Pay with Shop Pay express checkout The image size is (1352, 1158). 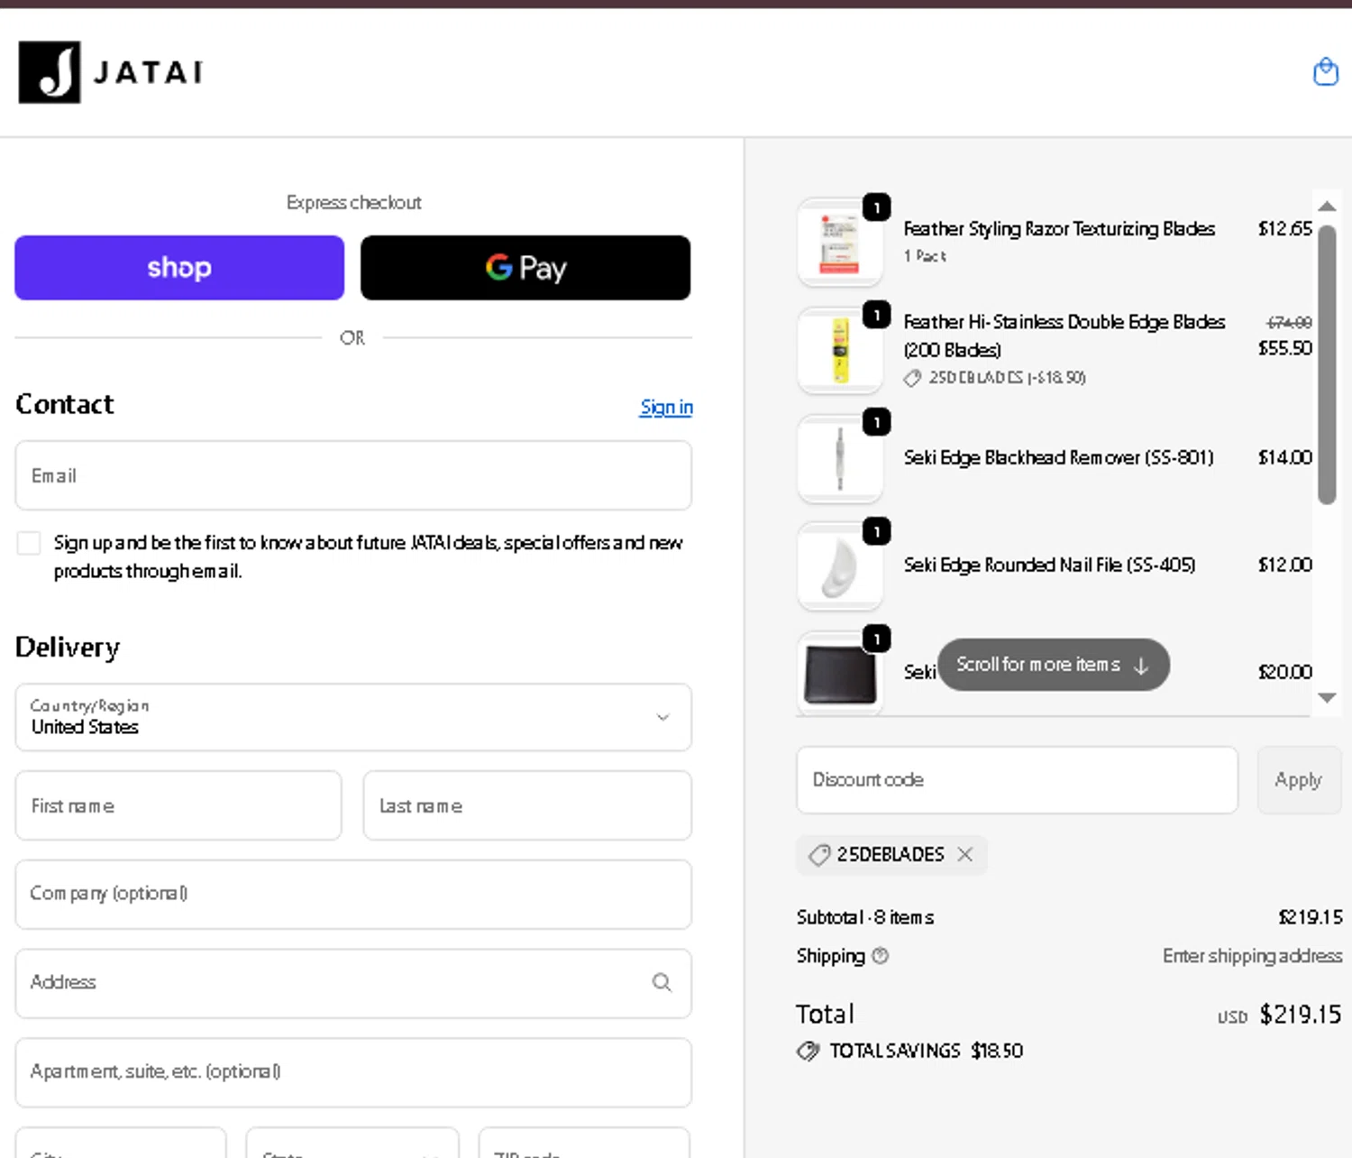(x=179, y=268)
